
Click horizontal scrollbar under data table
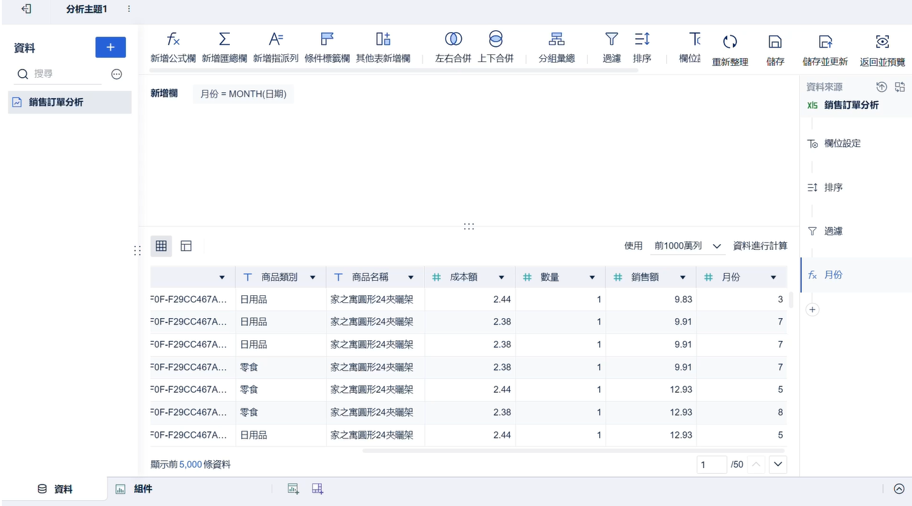click(573, 451)
